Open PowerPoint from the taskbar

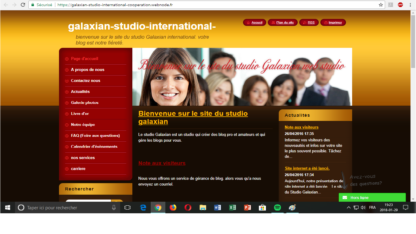(x=248, y=207)
